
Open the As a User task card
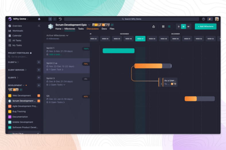(x=170, y=82)
